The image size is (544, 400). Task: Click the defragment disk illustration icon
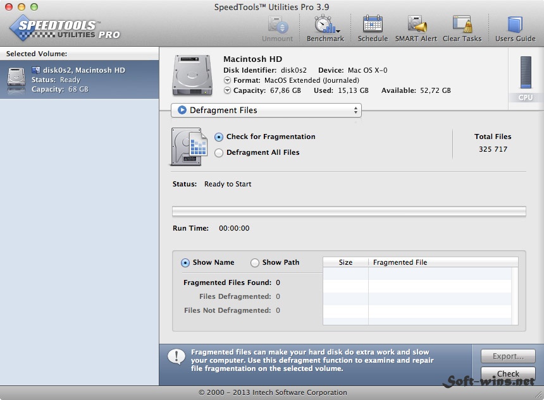(189, 147)
